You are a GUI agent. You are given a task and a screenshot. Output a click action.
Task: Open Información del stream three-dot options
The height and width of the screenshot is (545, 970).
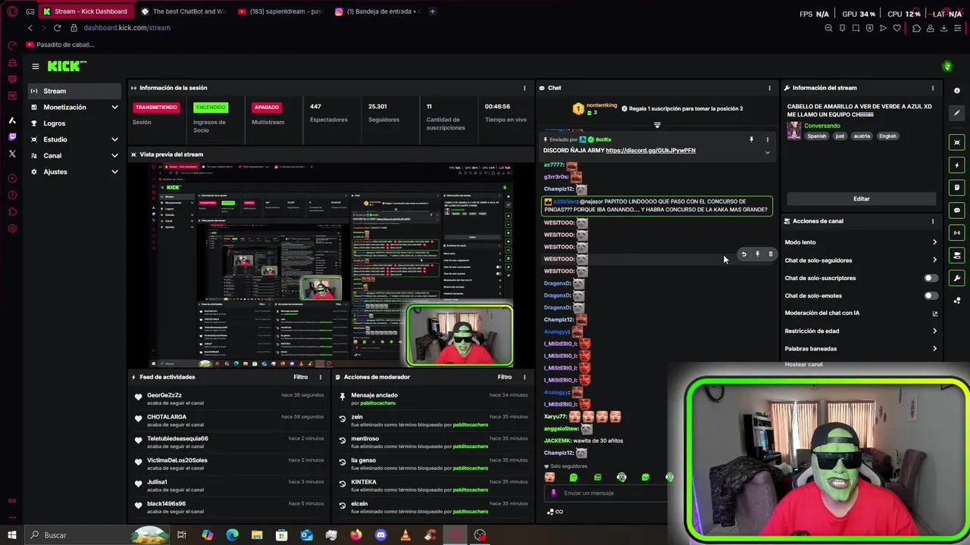933,88
